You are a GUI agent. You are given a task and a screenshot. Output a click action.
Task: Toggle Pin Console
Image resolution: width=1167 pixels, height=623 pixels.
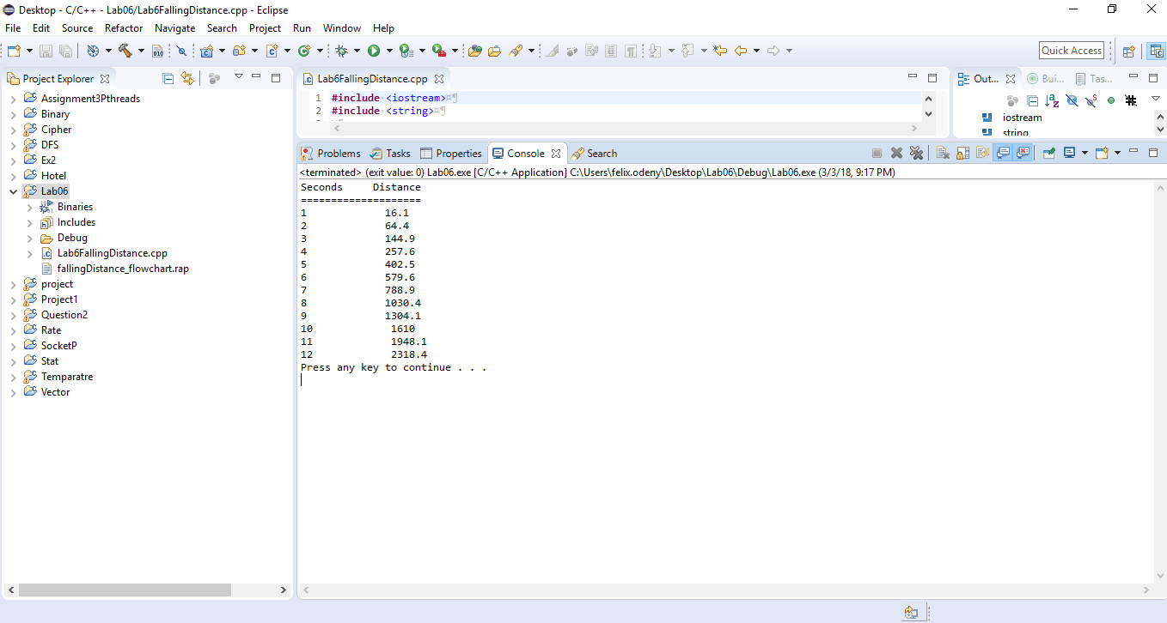[1049, 153]
